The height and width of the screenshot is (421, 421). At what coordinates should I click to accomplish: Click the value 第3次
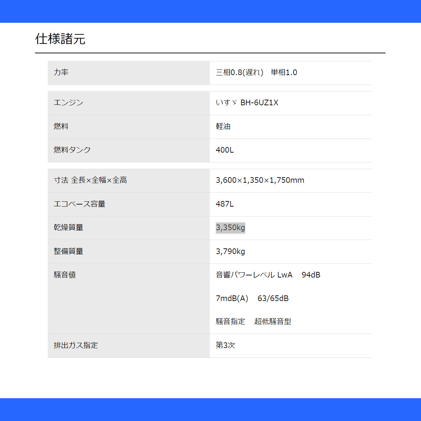point(225,345)
